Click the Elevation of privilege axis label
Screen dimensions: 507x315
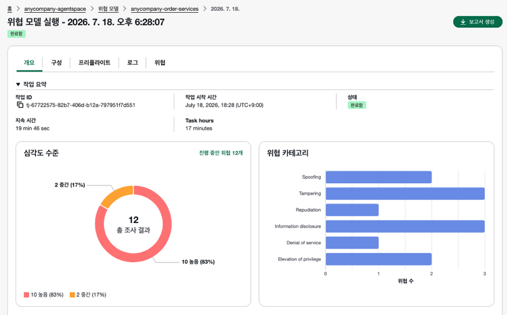tap(299, 259)
